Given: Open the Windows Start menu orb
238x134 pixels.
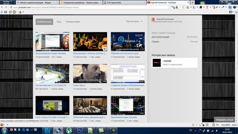Looking at the screenshot, I should (x=4, y=131).
